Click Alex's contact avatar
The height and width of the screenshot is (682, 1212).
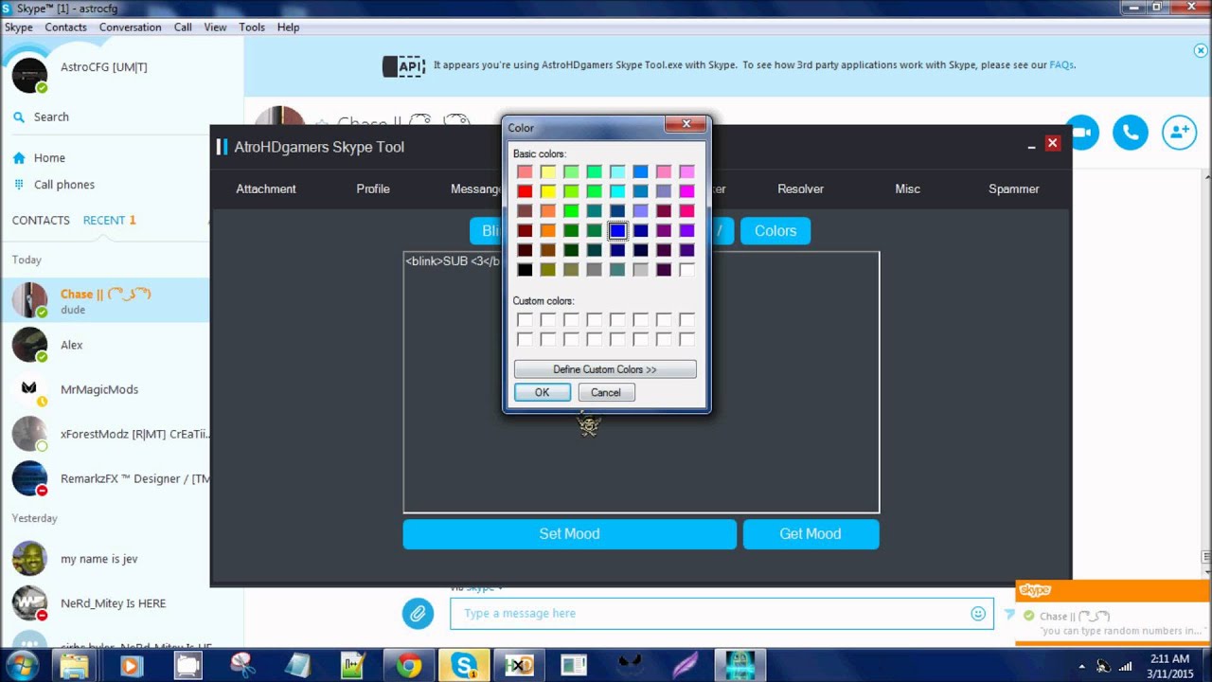(x=29, y=345)
